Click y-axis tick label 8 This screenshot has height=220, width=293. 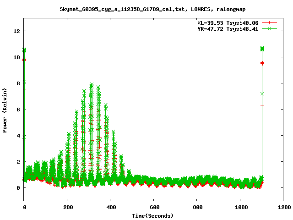click(18, 83)
